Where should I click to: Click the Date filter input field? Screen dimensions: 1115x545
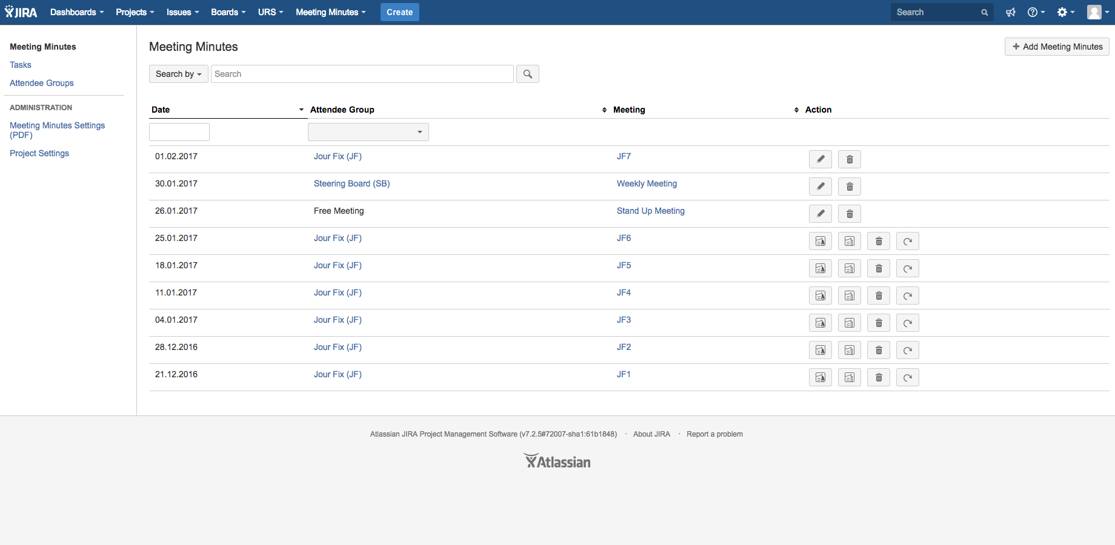pos(179,132)
